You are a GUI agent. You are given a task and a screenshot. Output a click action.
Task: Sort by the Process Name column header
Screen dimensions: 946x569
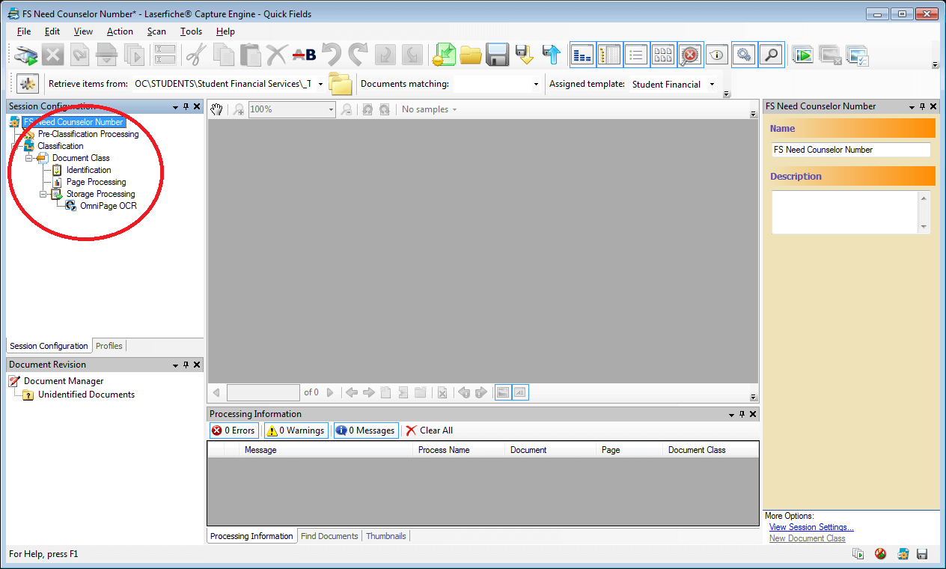coord(458,450)
